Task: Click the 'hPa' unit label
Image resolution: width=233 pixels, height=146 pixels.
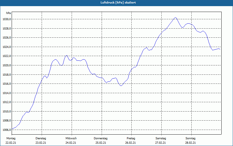Action: [8, 13]
